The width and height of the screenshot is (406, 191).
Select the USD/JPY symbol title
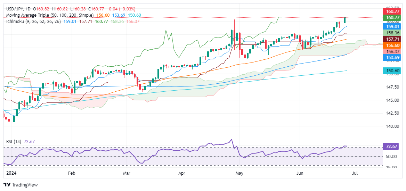[15, 9]
